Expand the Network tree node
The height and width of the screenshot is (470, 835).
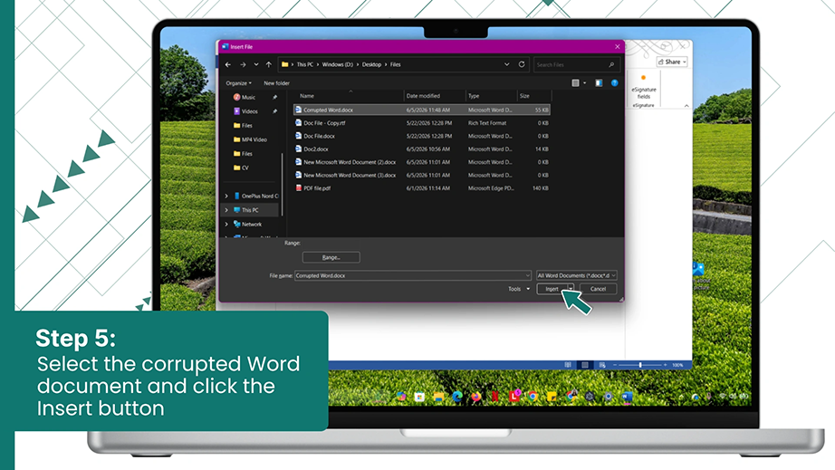[x=226, y=224]
